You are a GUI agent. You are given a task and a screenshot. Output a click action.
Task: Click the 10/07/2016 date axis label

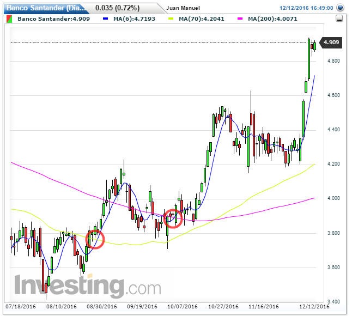pyautogui.click(x=183, y=307)
